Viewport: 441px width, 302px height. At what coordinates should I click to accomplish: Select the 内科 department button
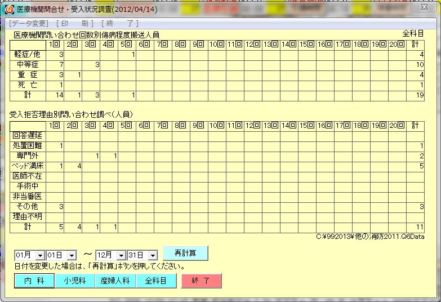tap(34, 281)
